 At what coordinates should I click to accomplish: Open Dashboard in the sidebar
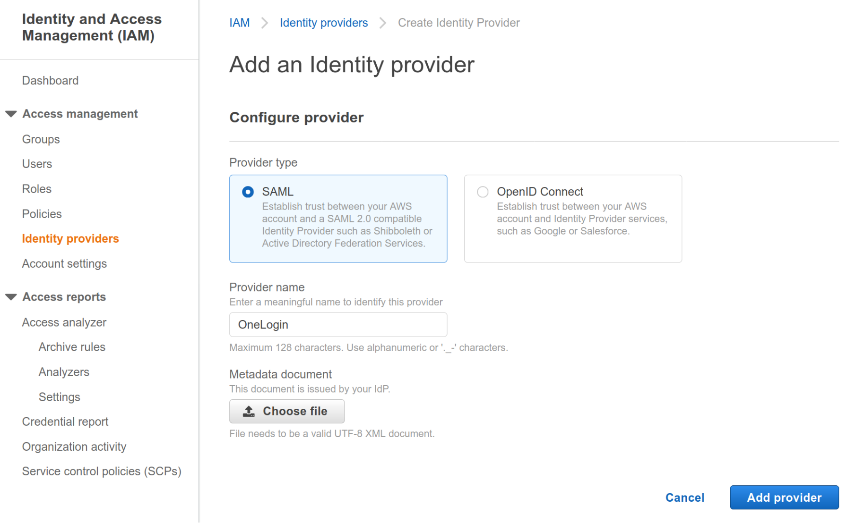coord(50,81)
